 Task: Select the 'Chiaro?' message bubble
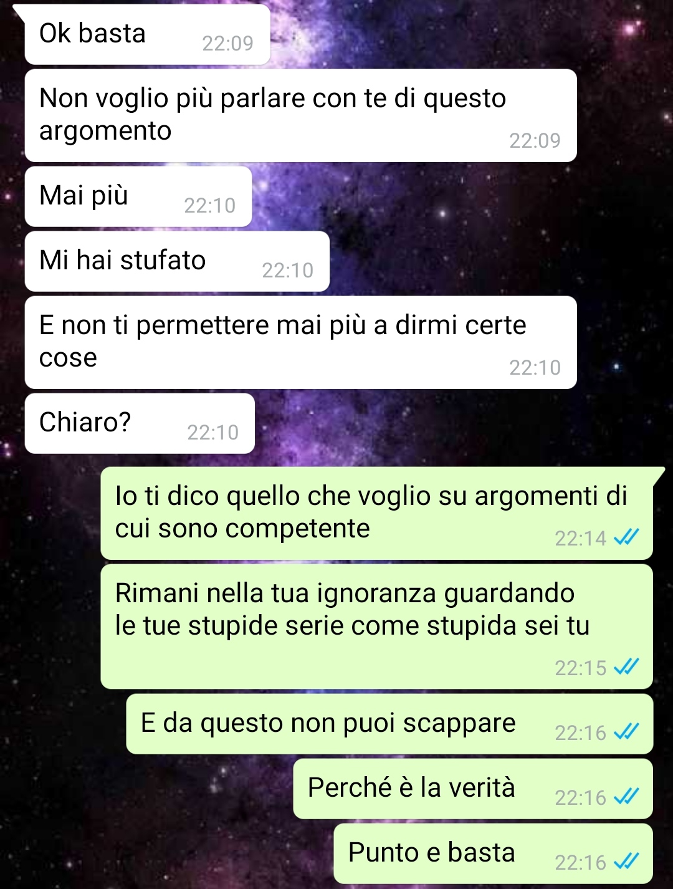(140, 423)
